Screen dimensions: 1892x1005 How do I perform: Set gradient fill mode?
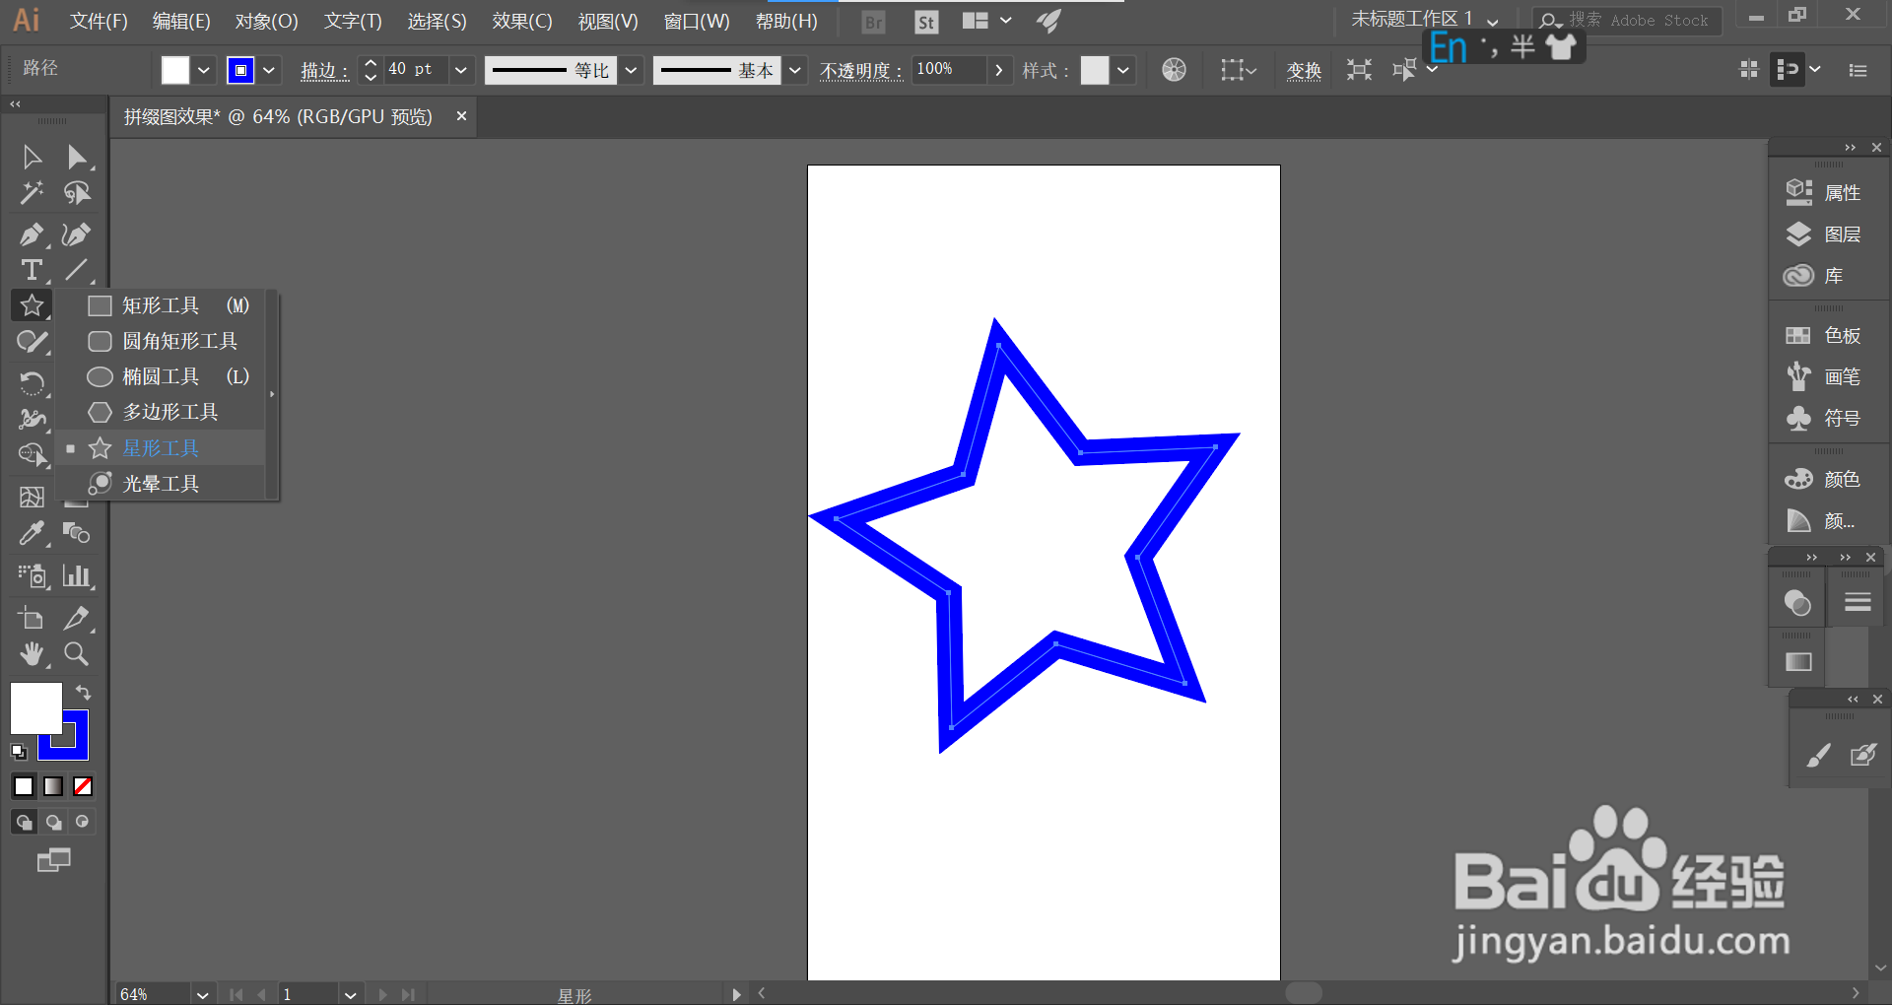click(53, 786)
